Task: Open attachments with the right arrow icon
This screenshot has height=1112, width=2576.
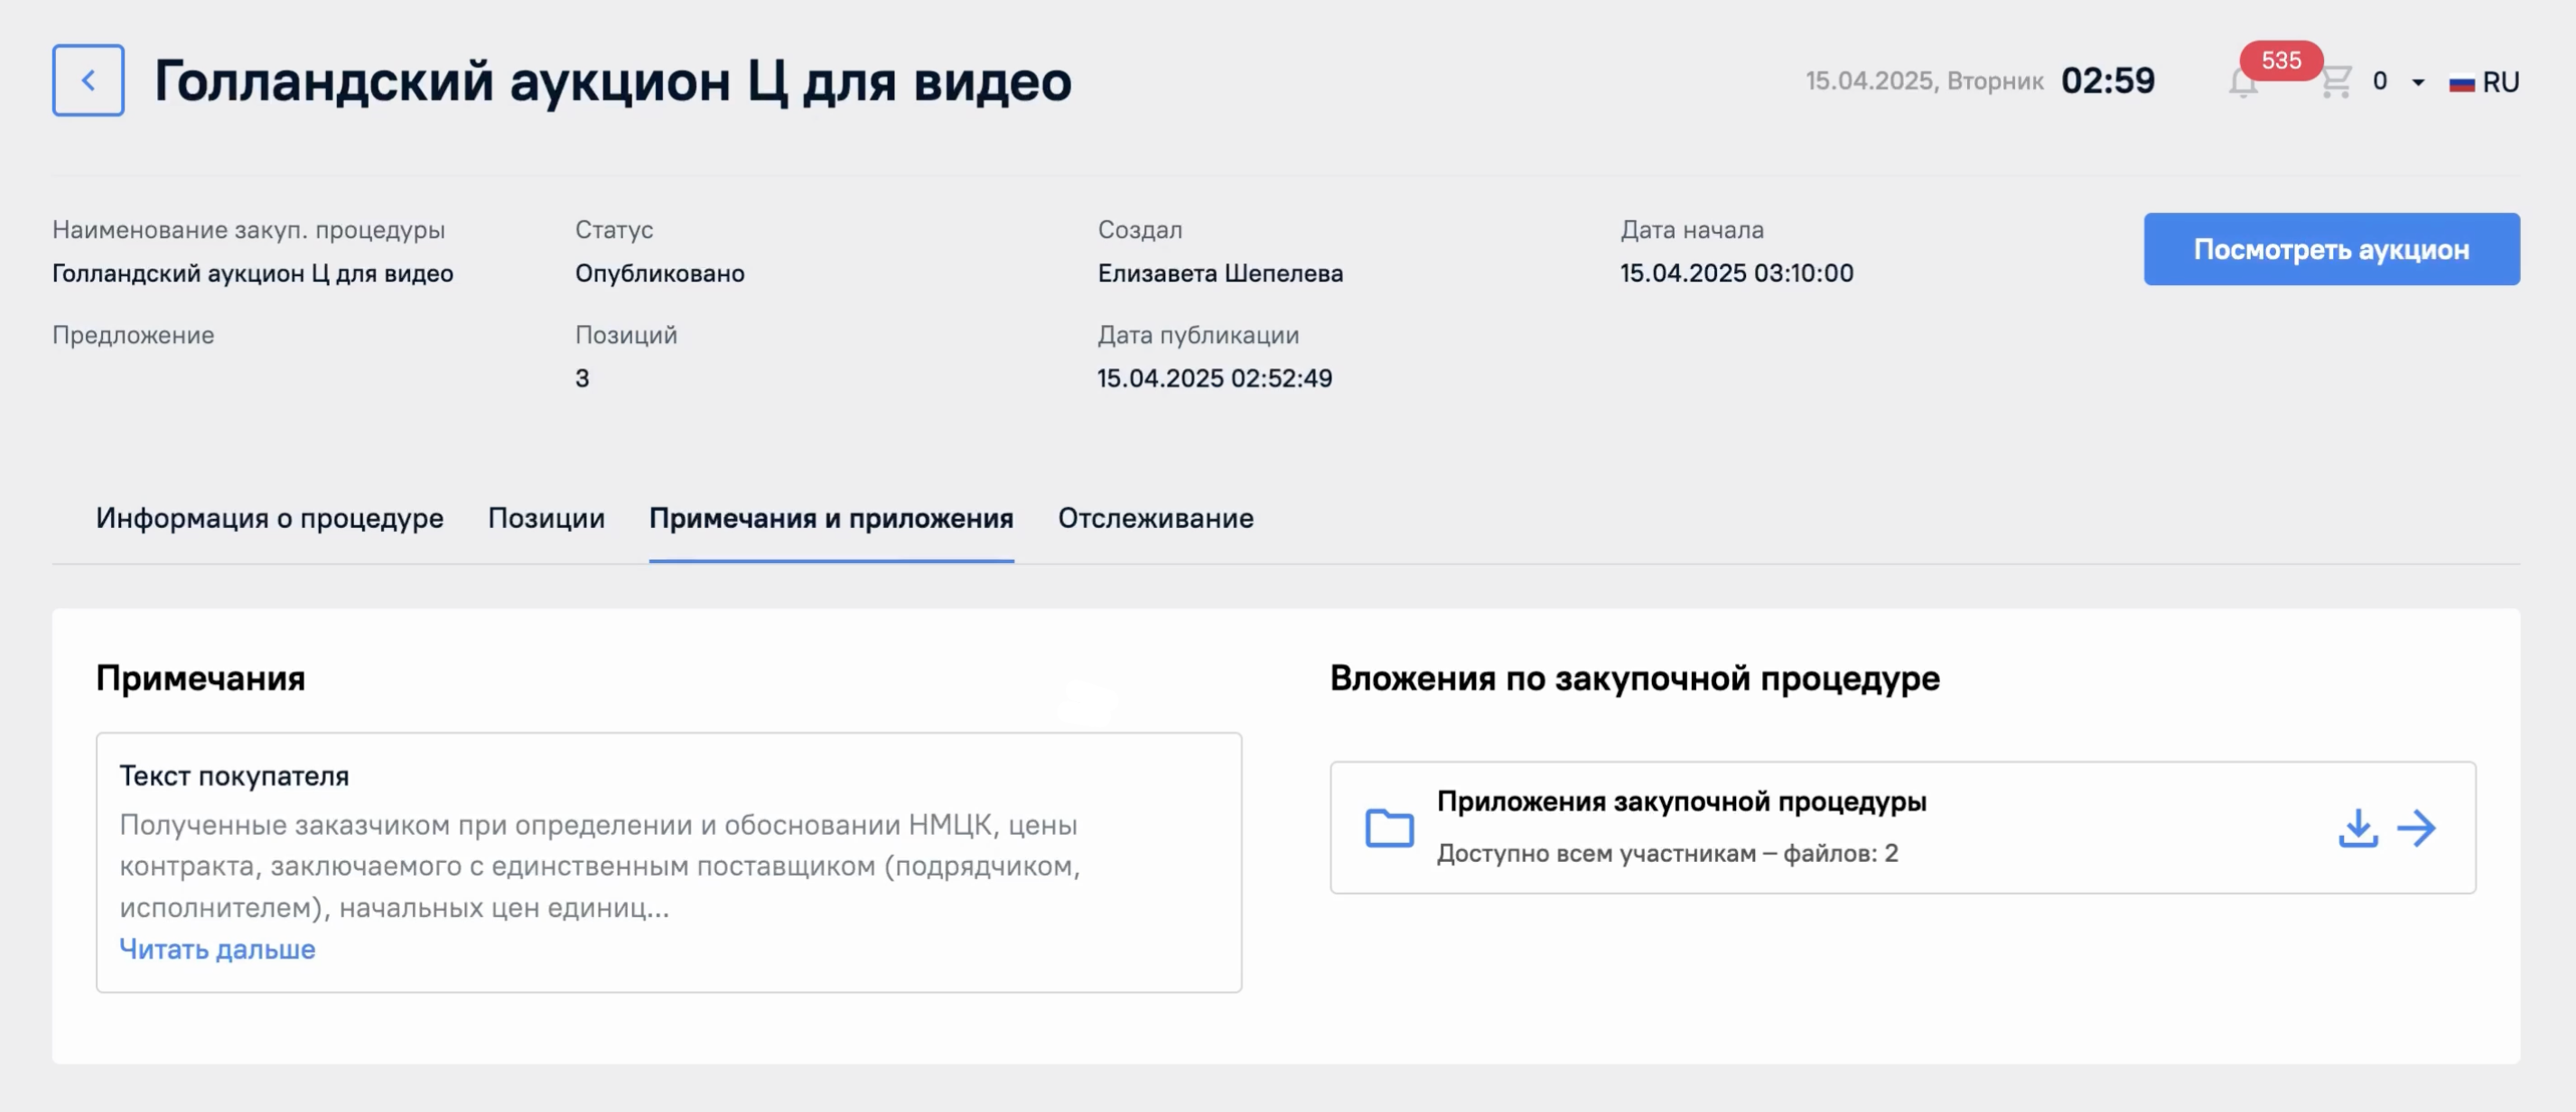Action: point(2417,828)
